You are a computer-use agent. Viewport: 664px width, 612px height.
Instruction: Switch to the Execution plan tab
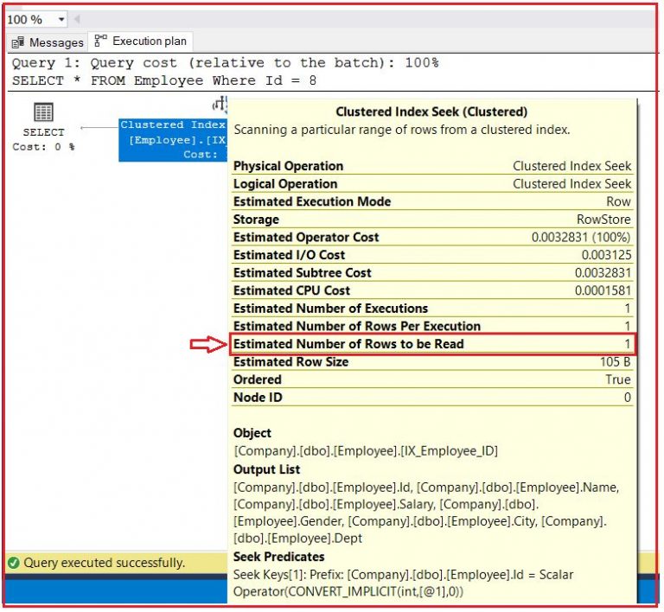pyautogui.click(x=140, y=41)
